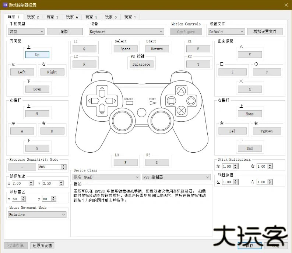The height and width of the screenshot is (253, 292).
Task: Open the Mouse Movement Mode Relative dropdown
Action: click(37, 215)
